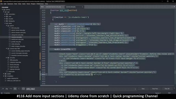The width and height of the screenshot is (176, 99).
Task: Expand the public folder
Action: 4,74
